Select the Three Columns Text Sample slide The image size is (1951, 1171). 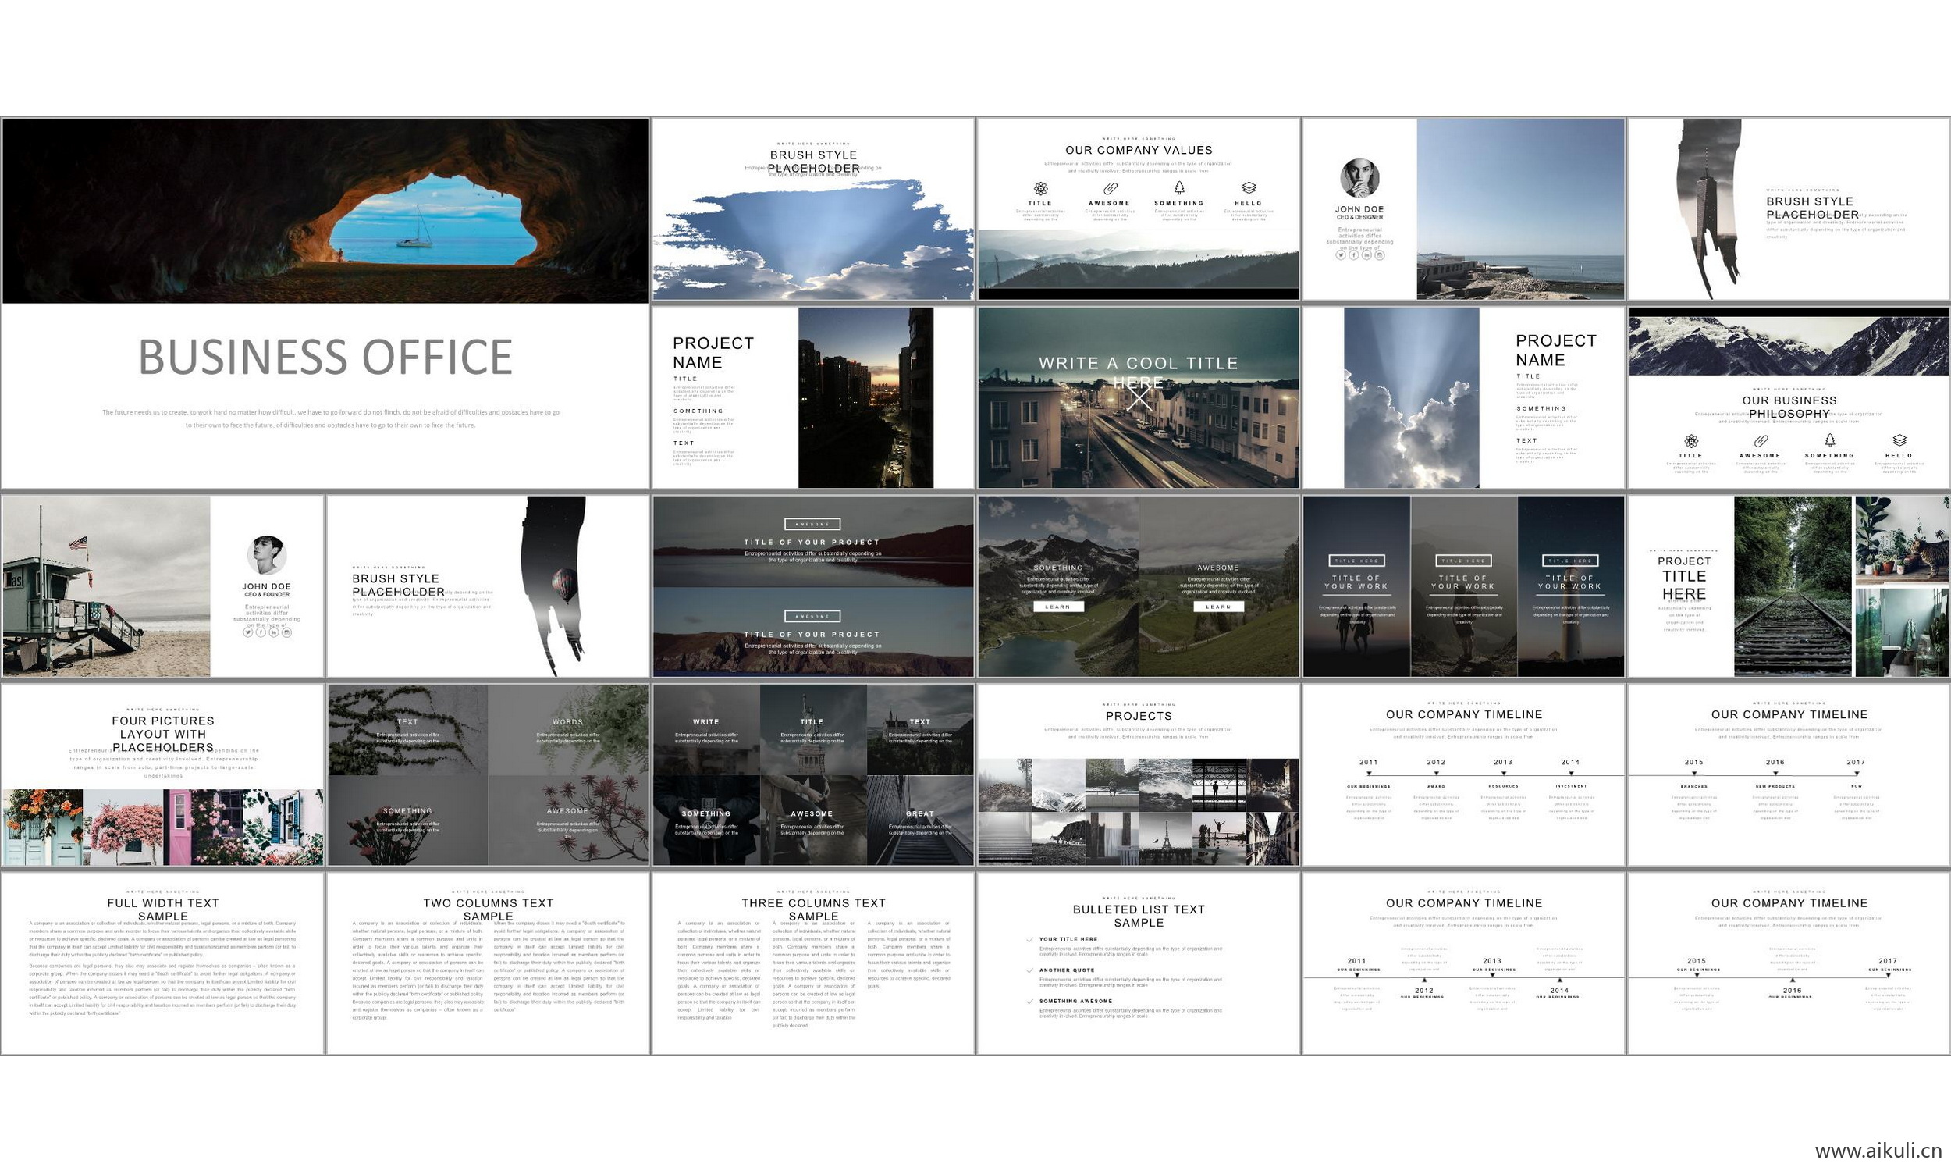pyautogui.click(x=813, y=963)
